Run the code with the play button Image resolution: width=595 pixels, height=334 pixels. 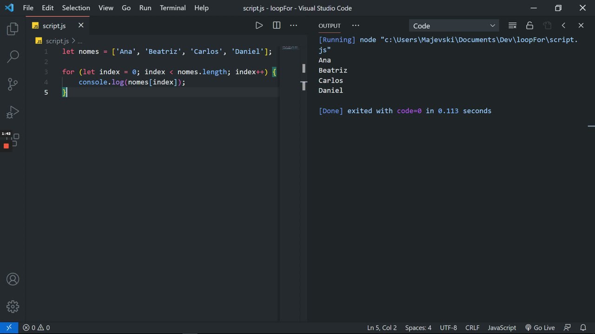click(x=259, y=26)
